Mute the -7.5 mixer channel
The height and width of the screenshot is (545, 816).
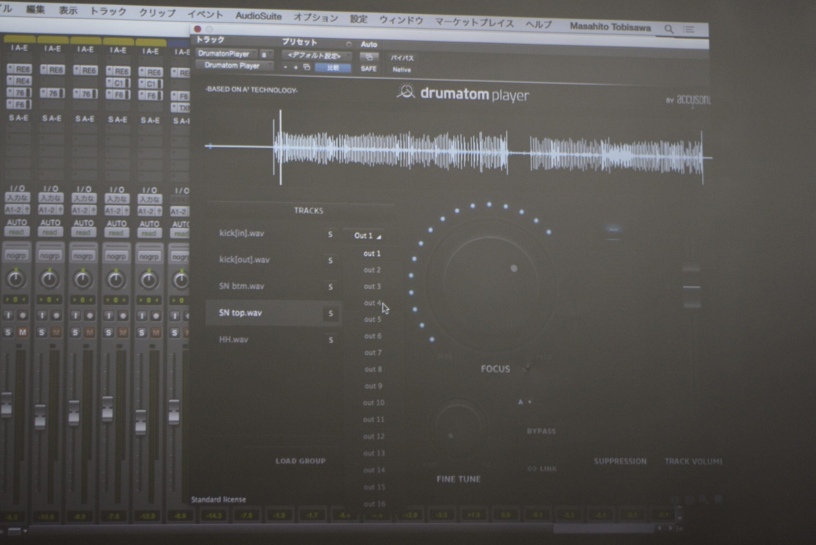pos(123,333)
